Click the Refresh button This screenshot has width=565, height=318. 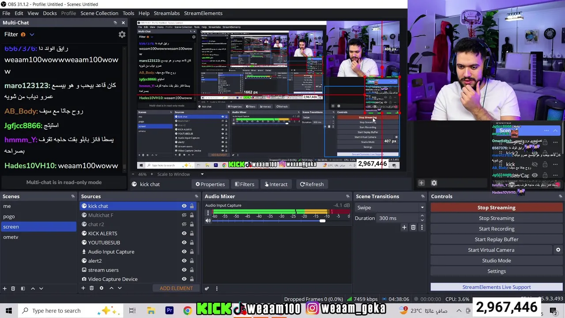click(x=312, y=184)
